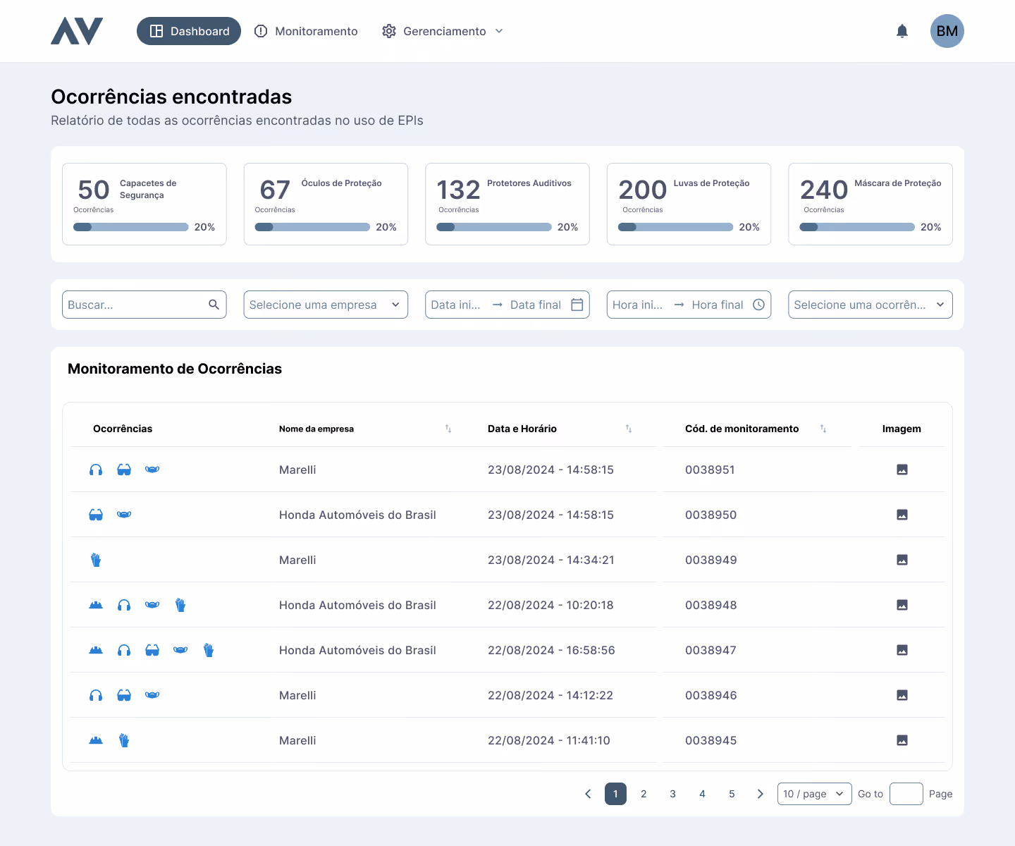Select the headphones icon in the first row
The height and width of the screenshot is (846, 1015).
[96, 470]
